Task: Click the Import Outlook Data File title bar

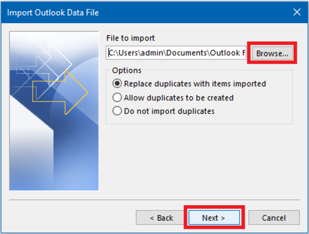Action: 129,12
